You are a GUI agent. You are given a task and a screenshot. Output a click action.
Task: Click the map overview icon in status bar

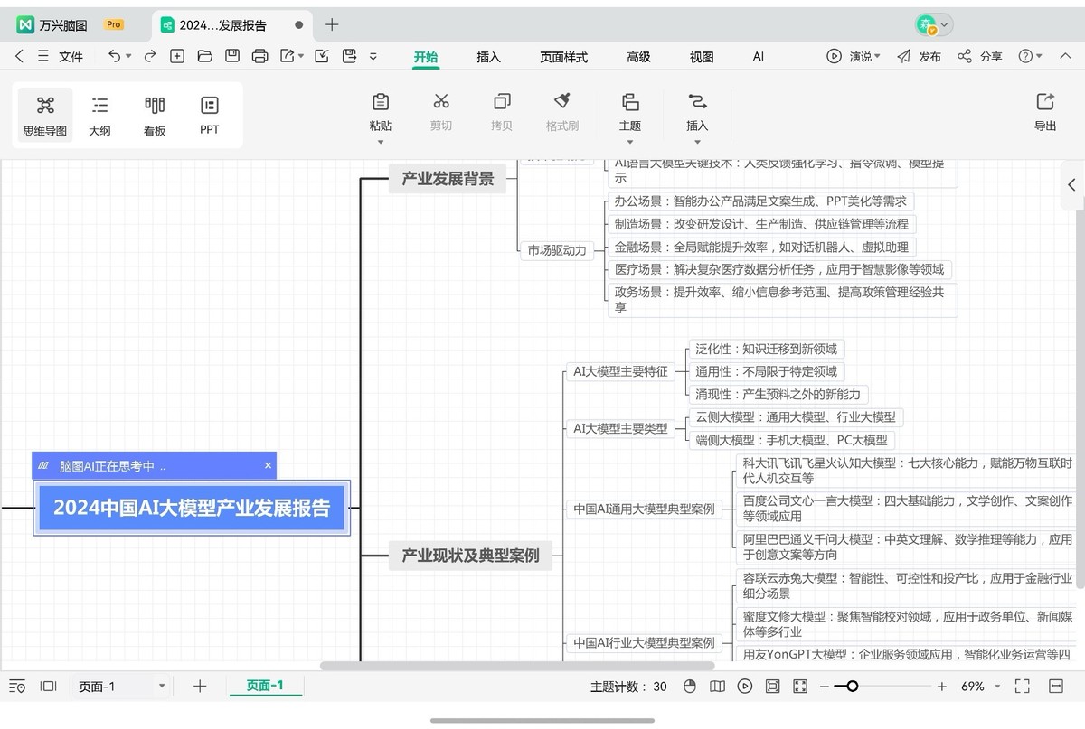pos(717,687)
